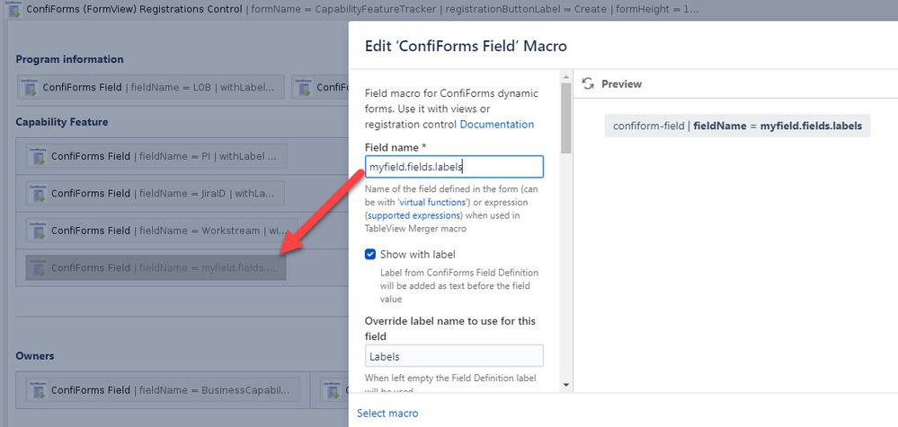Screen dimensions: 898x427
Task: Click the scrollbar down arrow in macro panel
Action: point(565,385)
